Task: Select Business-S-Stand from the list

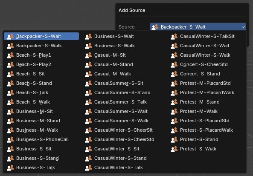Action: click(x=41, y=158)
